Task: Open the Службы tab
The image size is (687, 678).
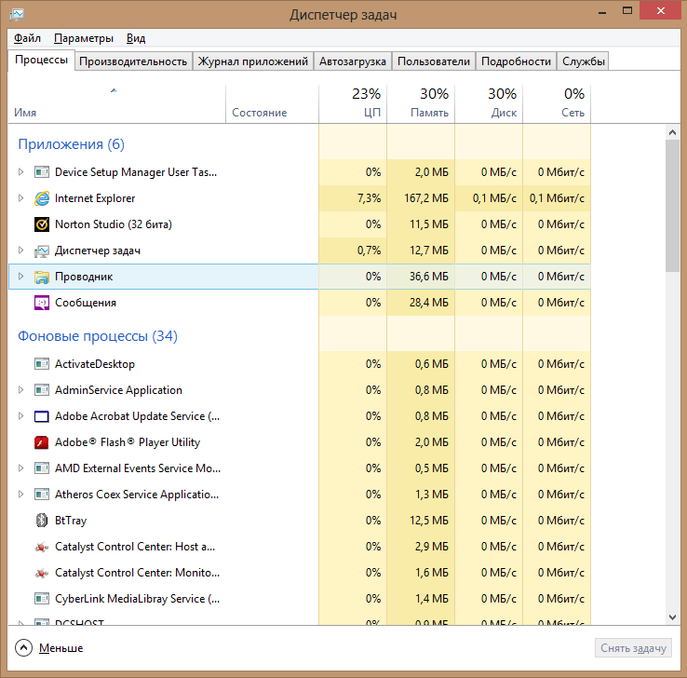Action: coord(583,61)
